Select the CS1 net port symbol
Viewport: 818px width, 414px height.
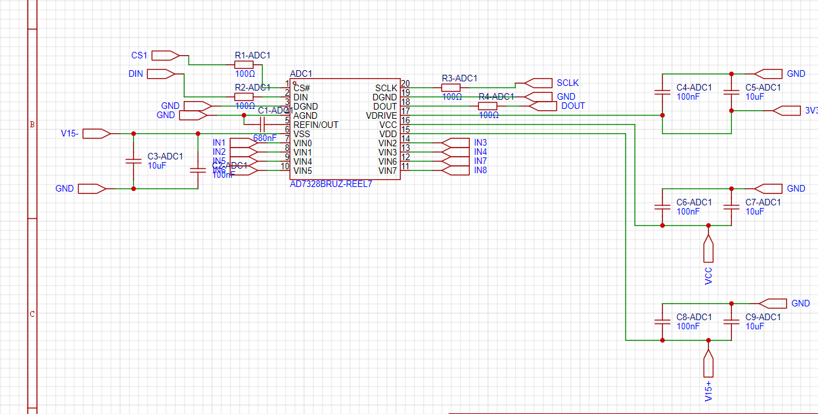164,55
